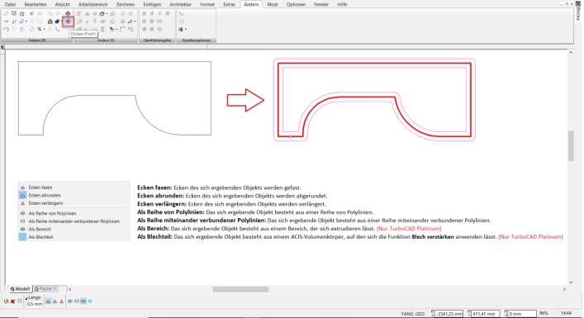This screenshot has height=318, width=584.
Task: Open the Zeichnen menu
Action: pyautogui.click(x=126, y=4)
